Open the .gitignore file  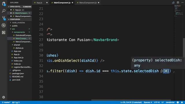[x=16, y=70]
